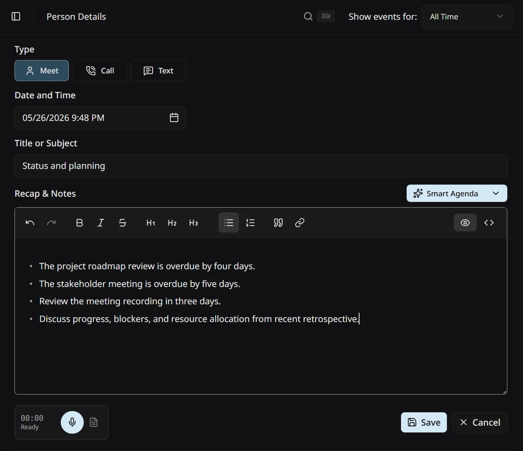Open search with the magnifier icon
The height and width of the screenshot is (451, 523).
click(x=308, y=17)
